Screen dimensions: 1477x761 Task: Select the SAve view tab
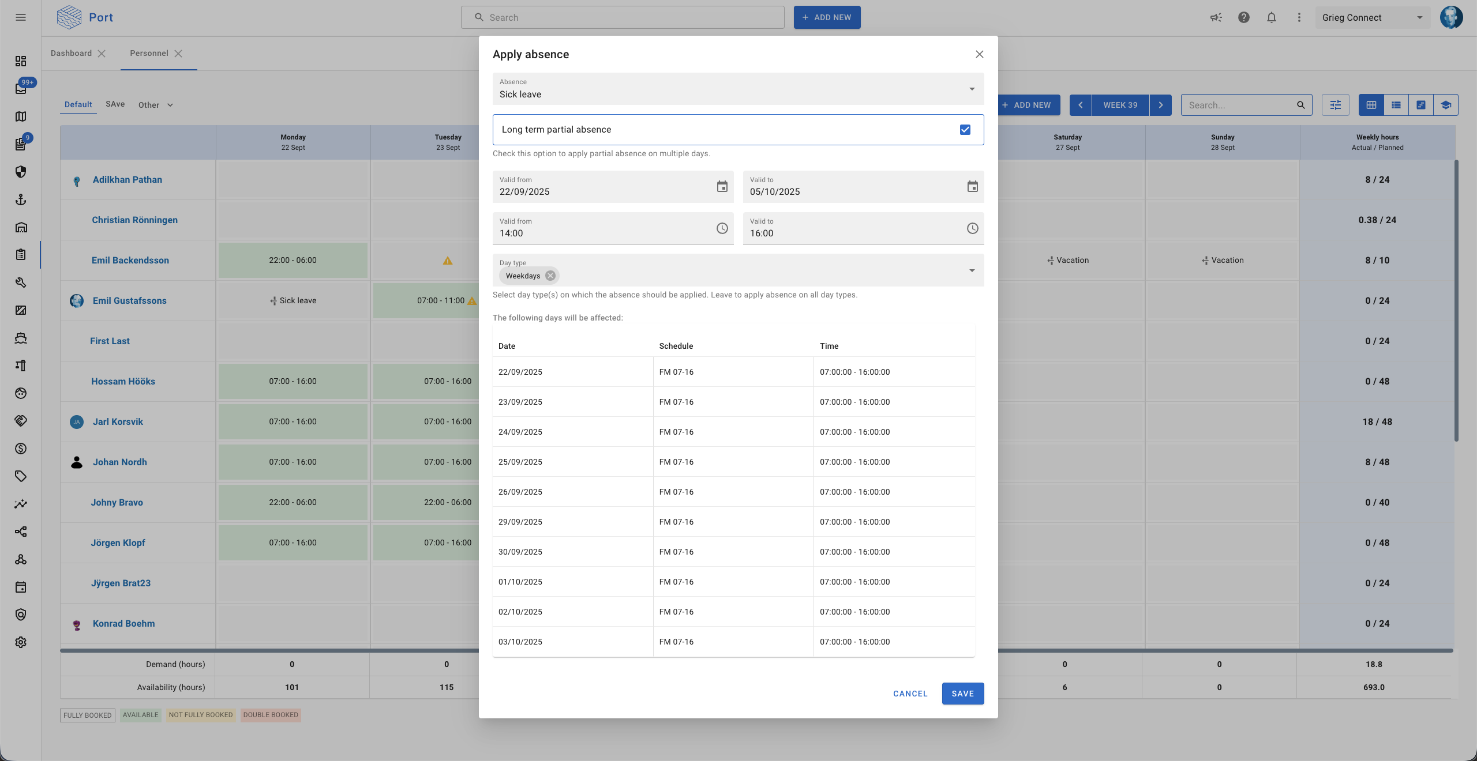pyautogui.click(x=115, y=104)
